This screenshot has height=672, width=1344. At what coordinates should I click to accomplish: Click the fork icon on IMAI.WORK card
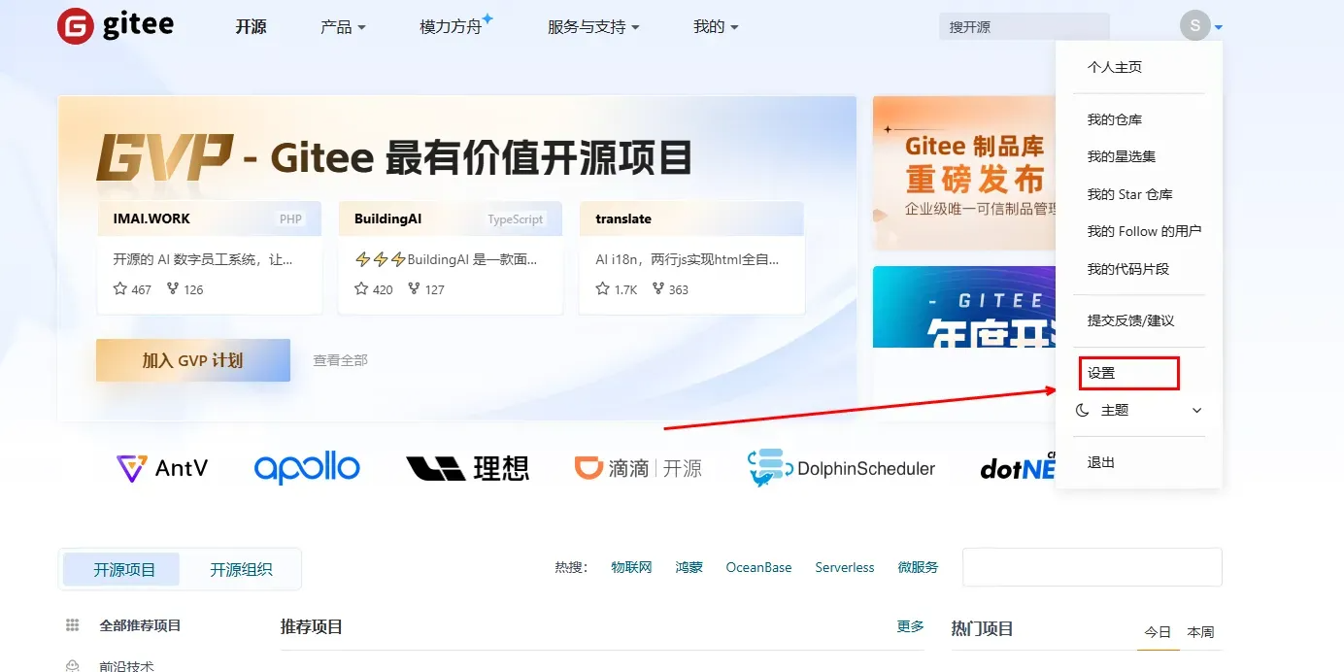[x=173, y=288]
